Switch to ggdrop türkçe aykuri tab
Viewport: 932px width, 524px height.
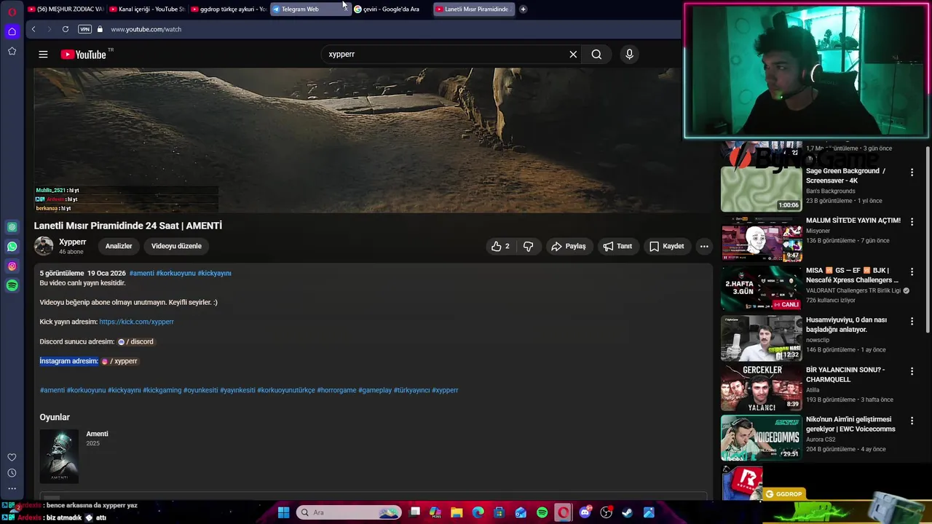229,9
